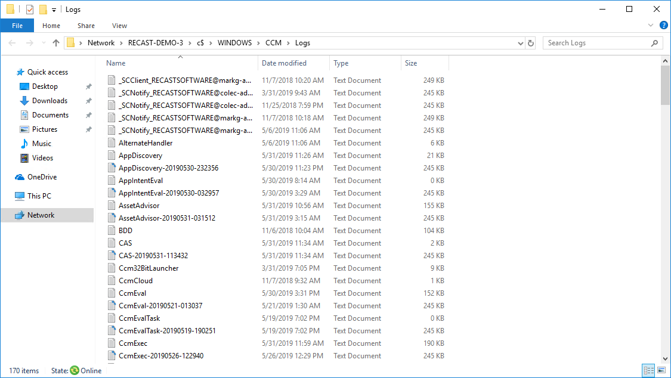Open Documents in the navigation pane
This screenshot has width=671, height=378.
click(50, 115)
